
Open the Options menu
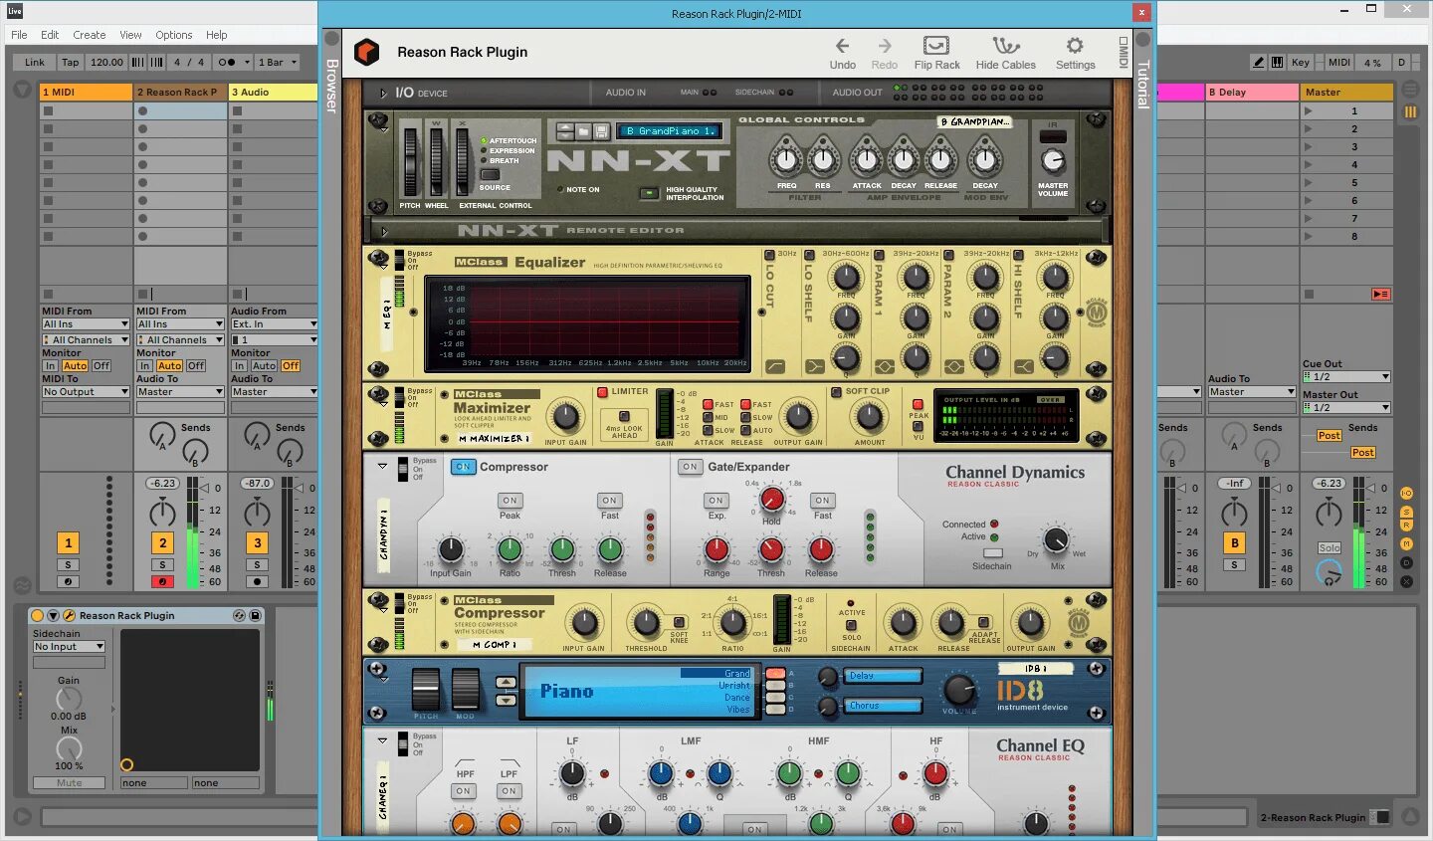click(173, 35)
